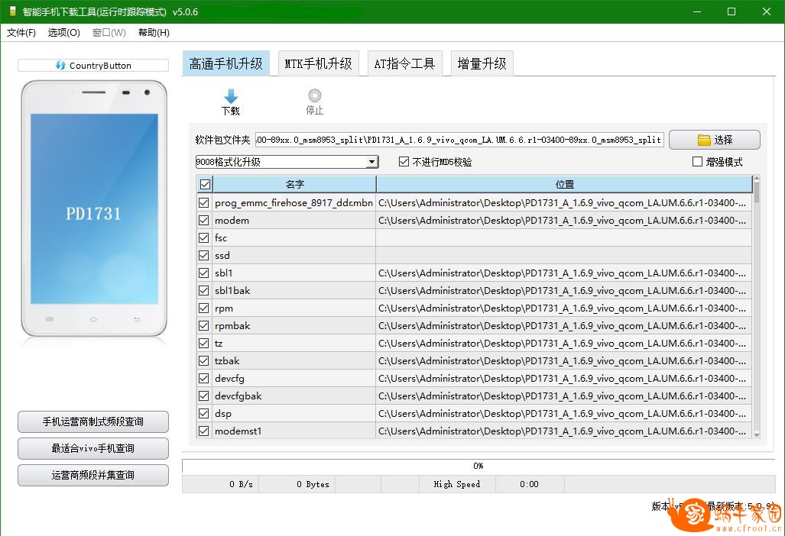This screenshot has width=785, height=536.
Task: Uncheck the tz row checkbox
Action: tap(204, 343)
